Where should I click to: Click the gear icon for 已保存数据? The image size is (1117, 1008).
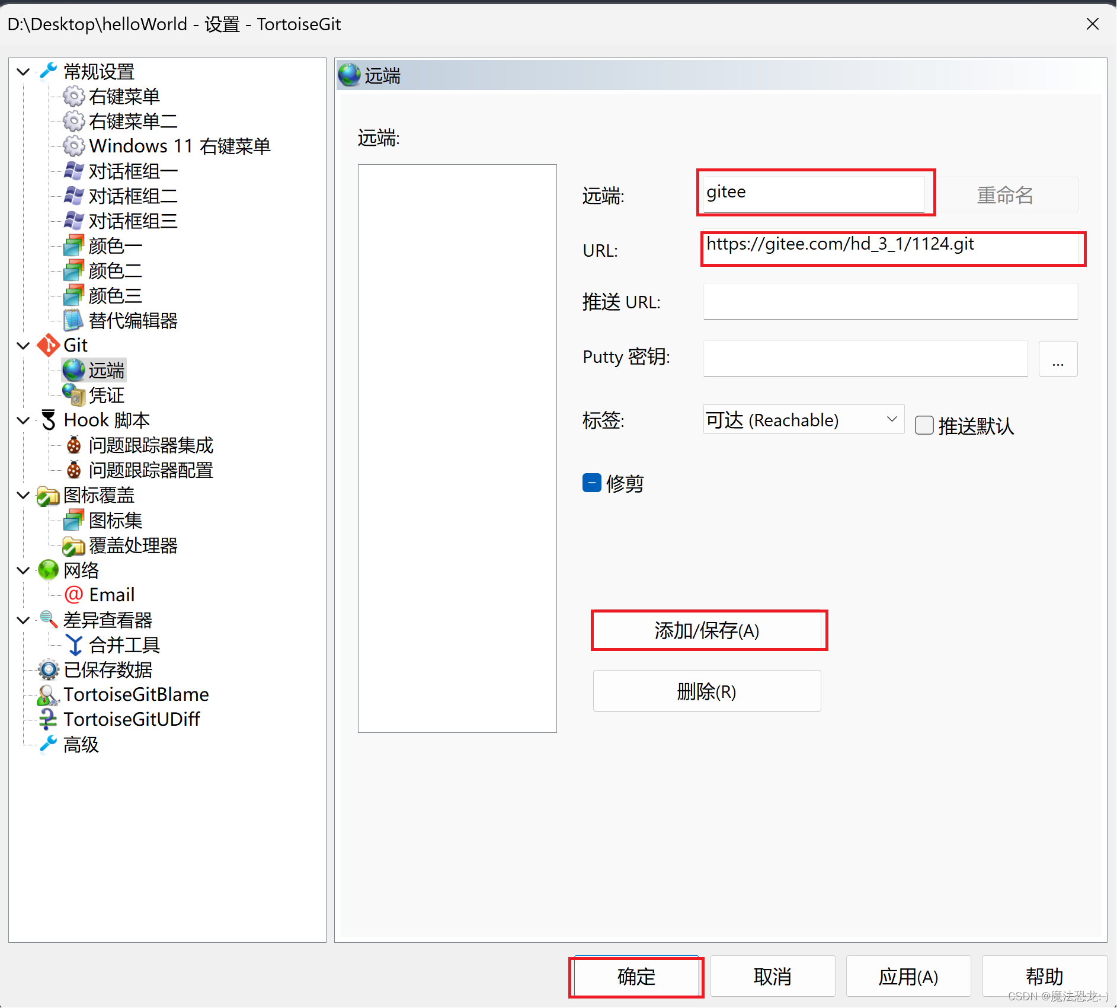48,669
